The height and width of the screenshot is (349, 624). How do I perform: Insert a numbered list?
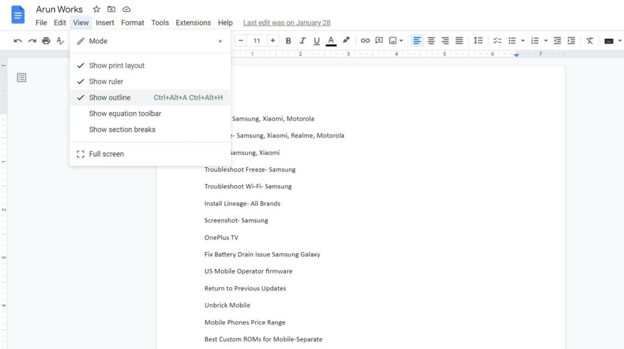pos(535,41)
